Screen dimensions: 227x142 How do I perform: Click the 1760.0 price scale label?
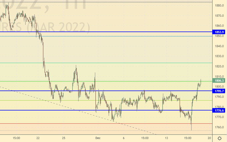coord(219,127)
